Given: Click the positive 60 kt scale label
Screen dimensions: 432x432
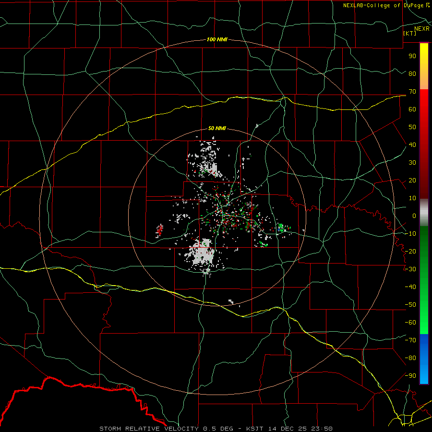Looking at the screenshot, I should [x=412, y=109].
